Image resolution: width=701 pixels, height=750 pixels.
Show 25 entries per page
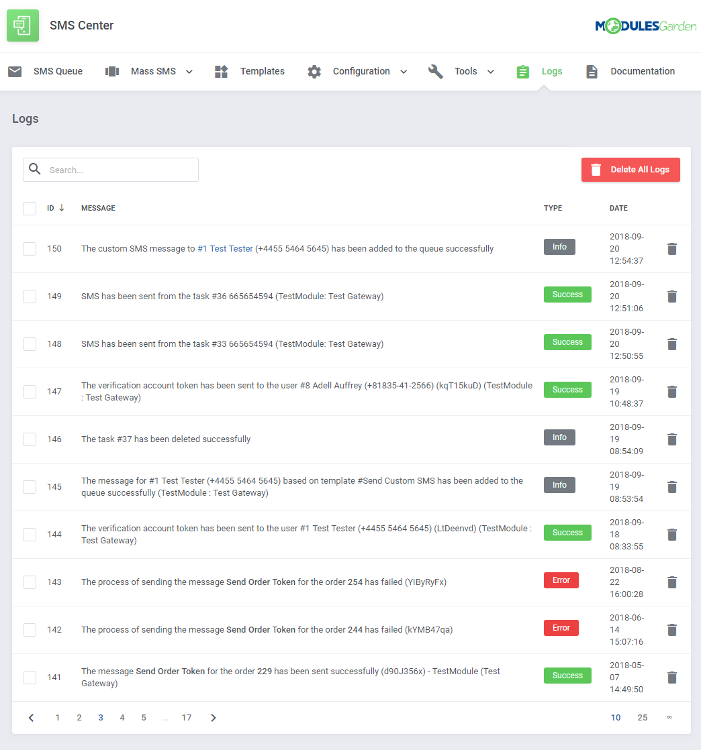click(642, 718)
